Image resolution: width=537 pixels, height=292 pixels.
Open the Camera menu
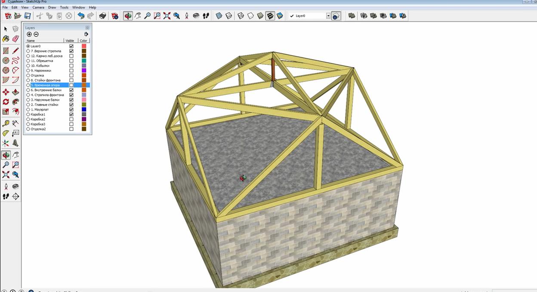pos(38,7)
